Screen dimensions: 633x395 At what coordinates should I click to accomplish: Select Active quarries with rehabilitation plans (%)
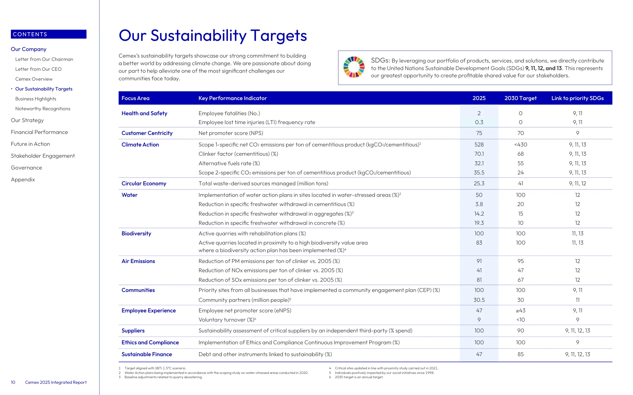(252, 233)
